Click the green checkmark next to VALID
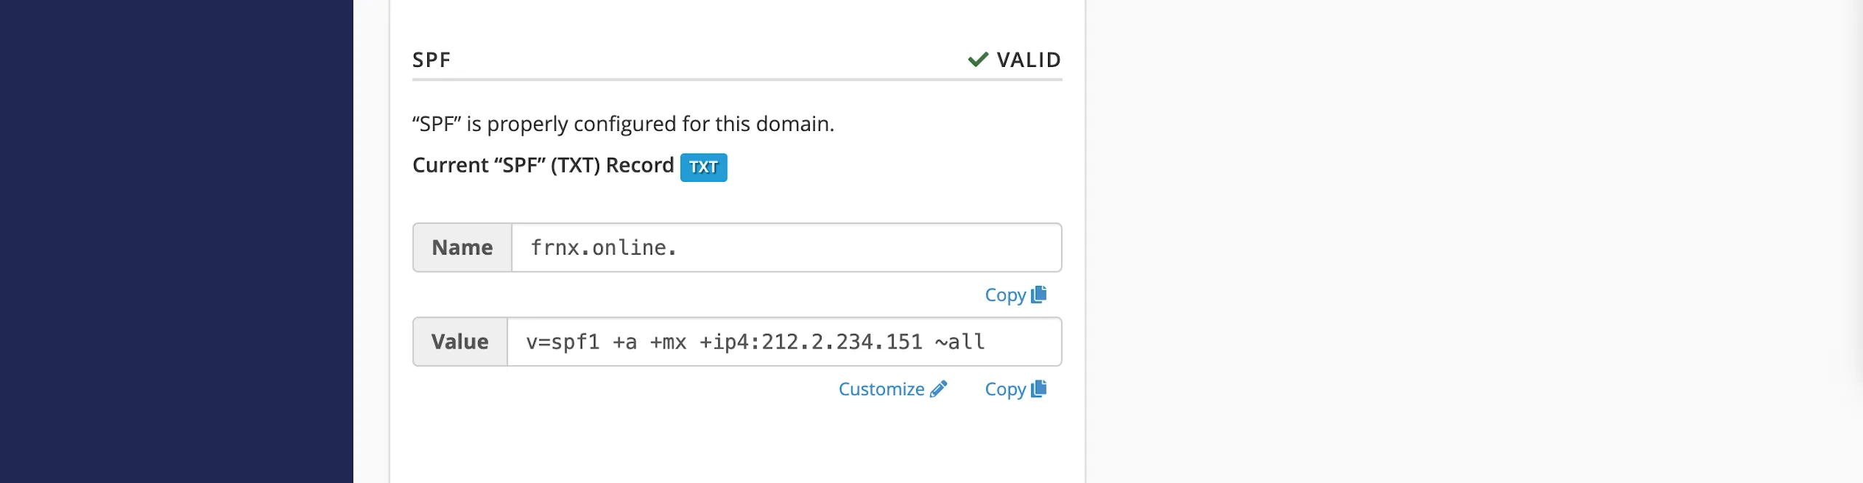1863x483 pixels. tap(978, 59)
